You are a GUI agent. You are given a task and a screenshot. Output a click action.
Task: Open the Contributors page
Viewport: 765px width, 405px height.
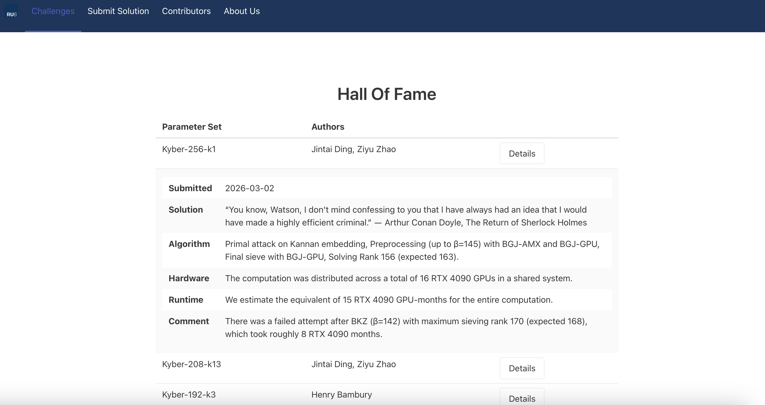pyautogui.click(x=186, y=11)
